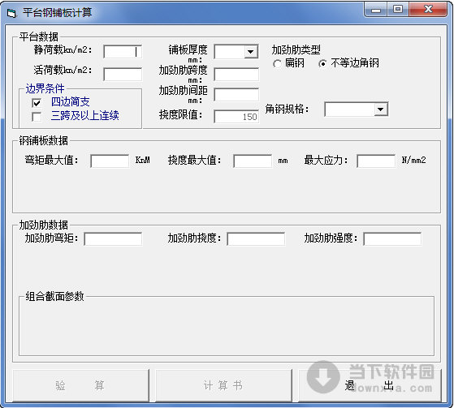Click the 验算 button
Screen dimensions: 454x408
click(80, 385)
